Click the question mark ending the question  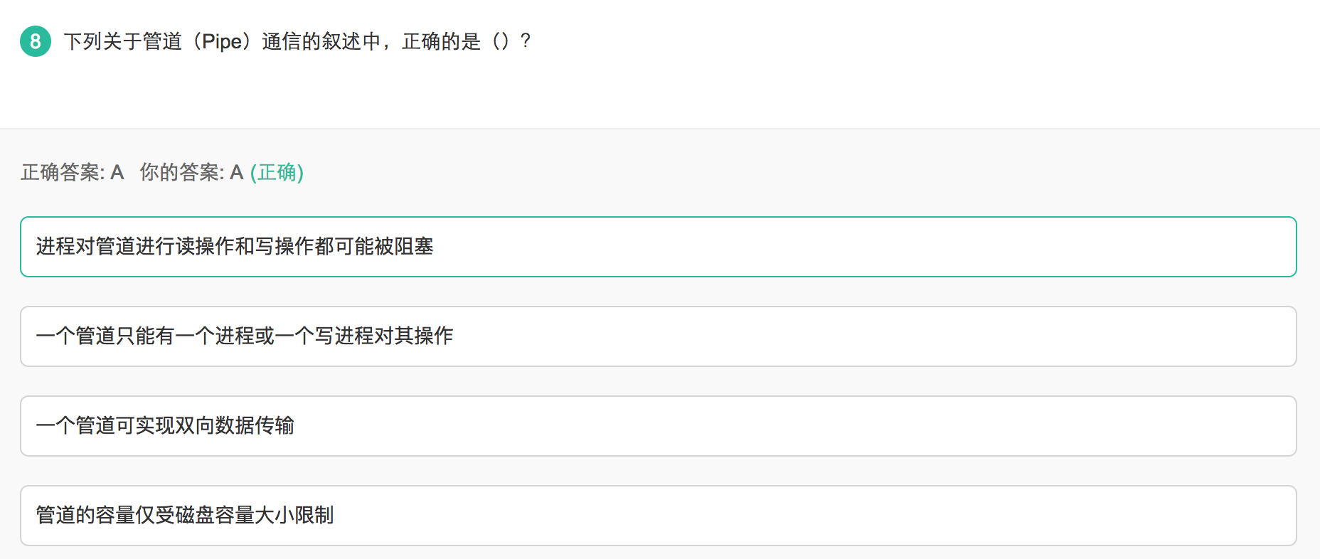click(526, 41)
